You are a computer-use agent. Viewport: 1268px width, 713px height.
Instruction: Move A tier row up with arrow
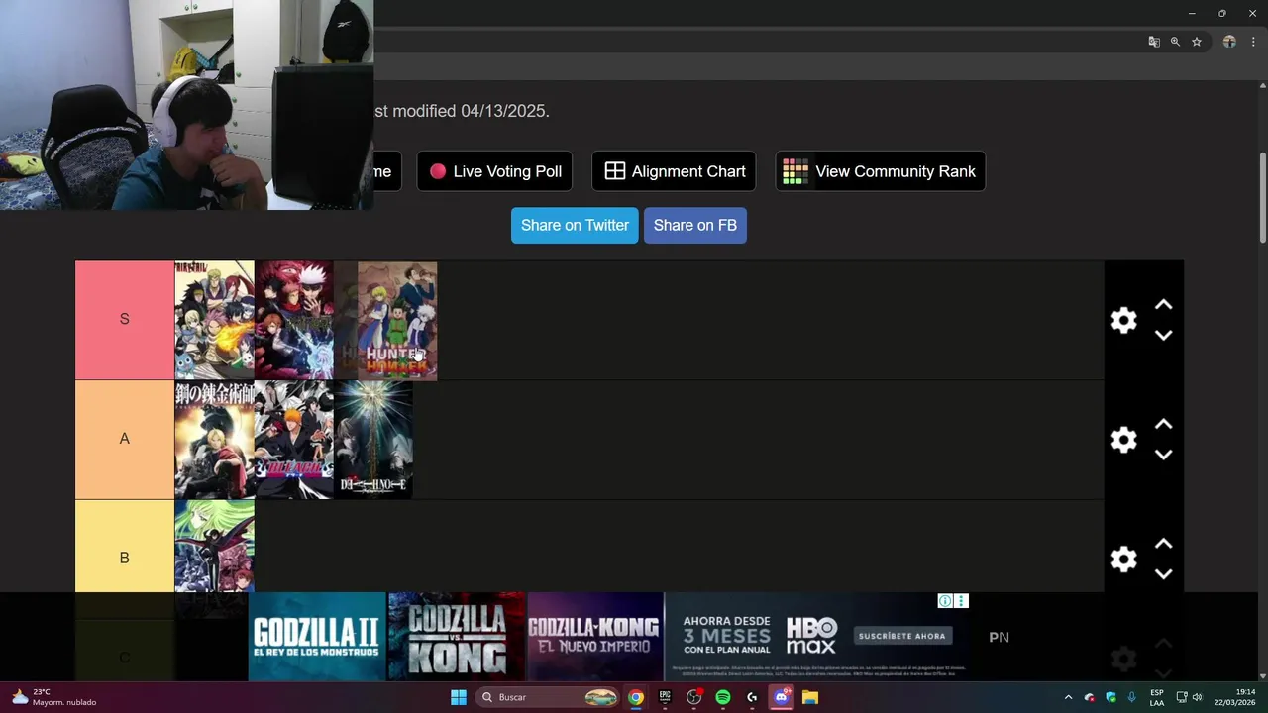[x=1164, y=425]
